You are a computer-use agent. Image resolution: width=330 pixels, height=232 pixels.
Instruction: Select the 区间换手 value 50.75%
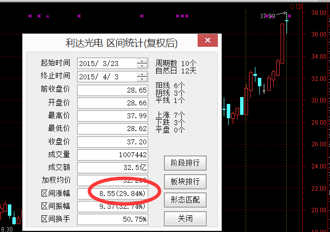coord(113,219)
